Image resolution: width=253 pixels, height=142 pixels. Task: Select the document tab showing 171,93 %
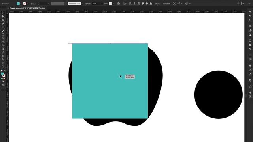coord(28,8)
